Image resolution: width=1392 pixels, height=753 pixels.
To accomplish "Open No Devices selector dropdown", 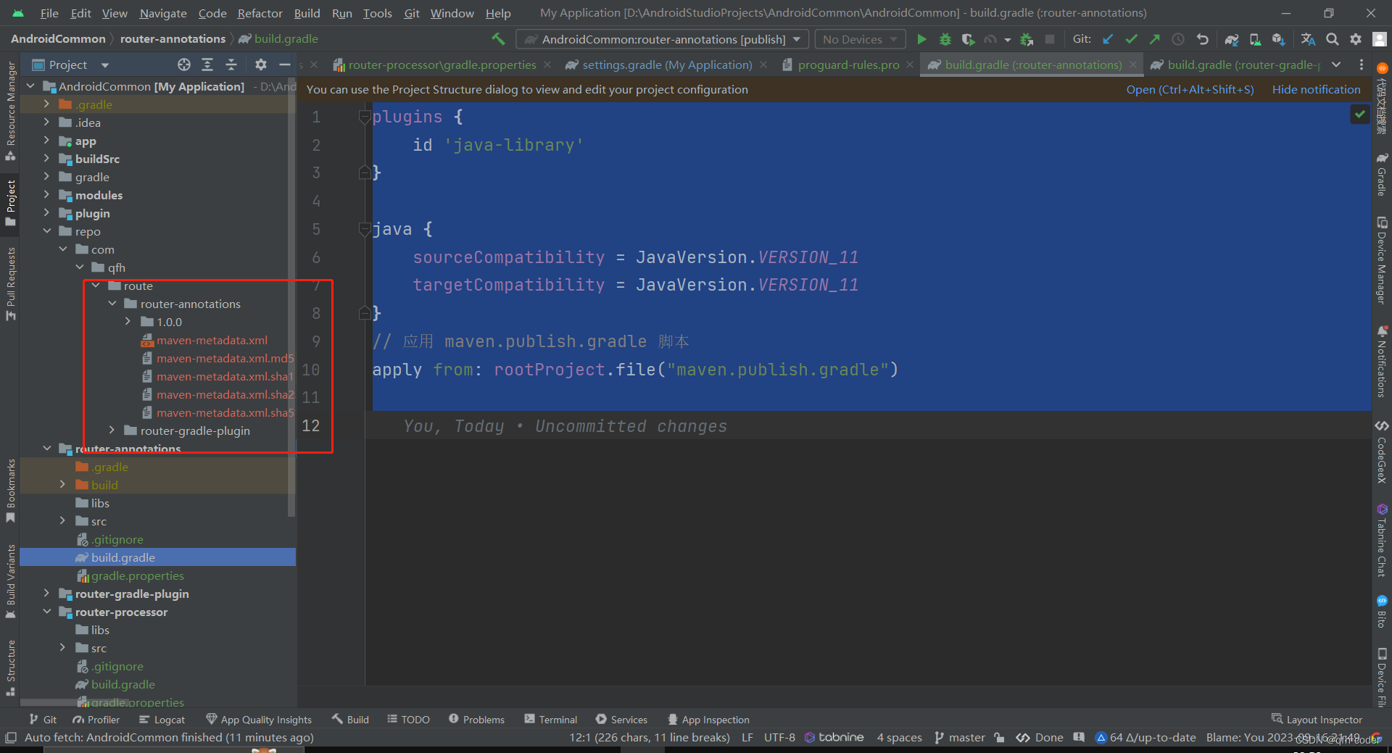I will click(860, 39).
